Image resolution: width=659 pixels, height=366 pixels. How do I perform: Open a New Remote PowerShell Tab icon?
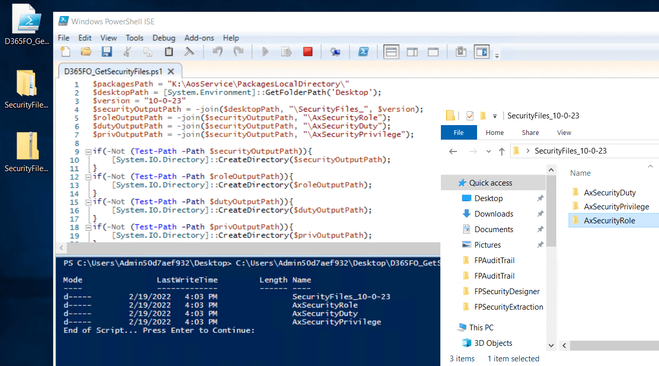click(x=335, y=52)
